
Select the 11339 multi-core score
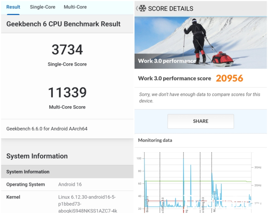coord(67,92)
